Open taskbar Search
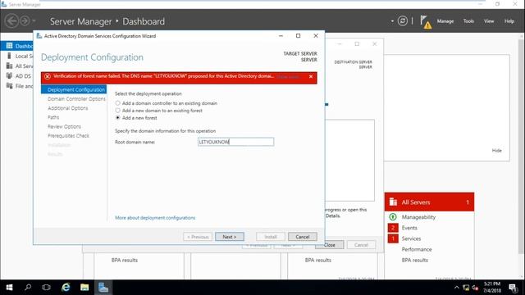The height and width of the screenshot is (295, 525). (x=28, y=288)
